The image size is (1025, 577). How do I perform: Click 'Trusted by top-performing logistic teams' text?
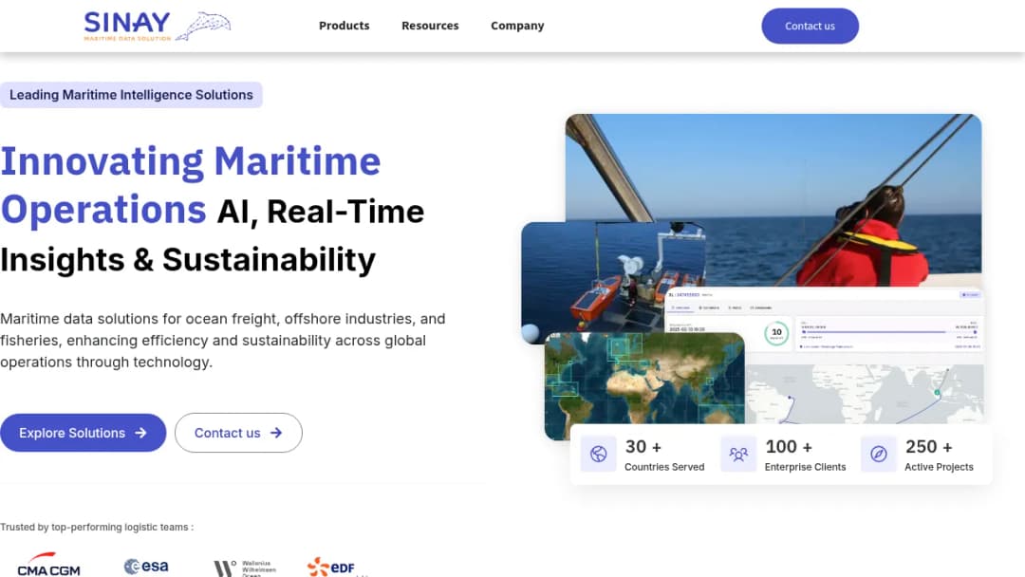[97, 527]
